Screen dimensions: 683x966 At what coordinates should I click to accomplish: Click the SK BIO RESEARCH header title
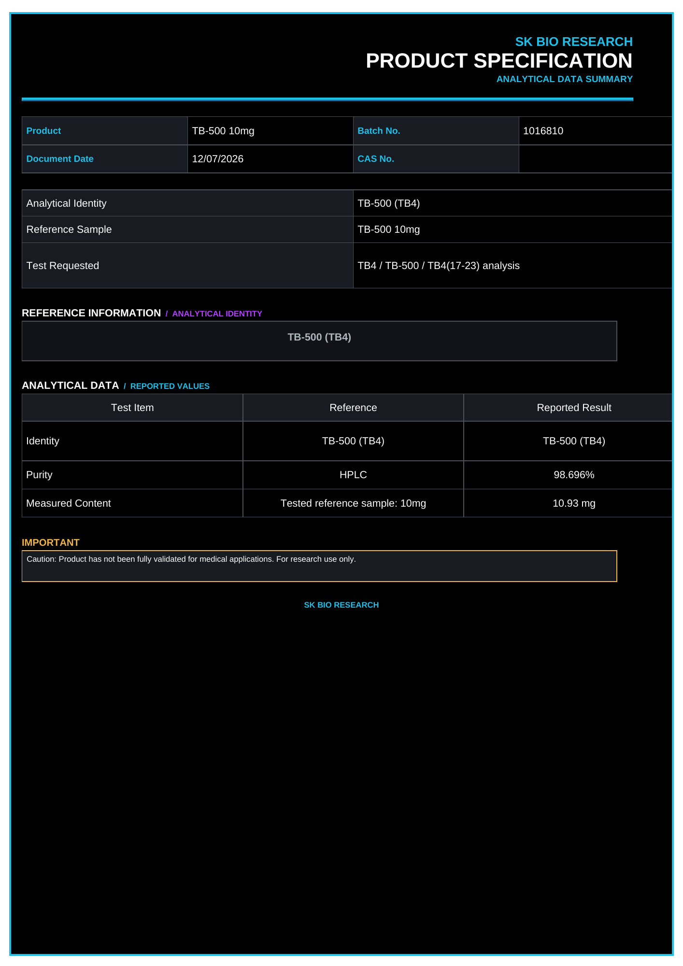pyautogui.click(x=573, y=42)
